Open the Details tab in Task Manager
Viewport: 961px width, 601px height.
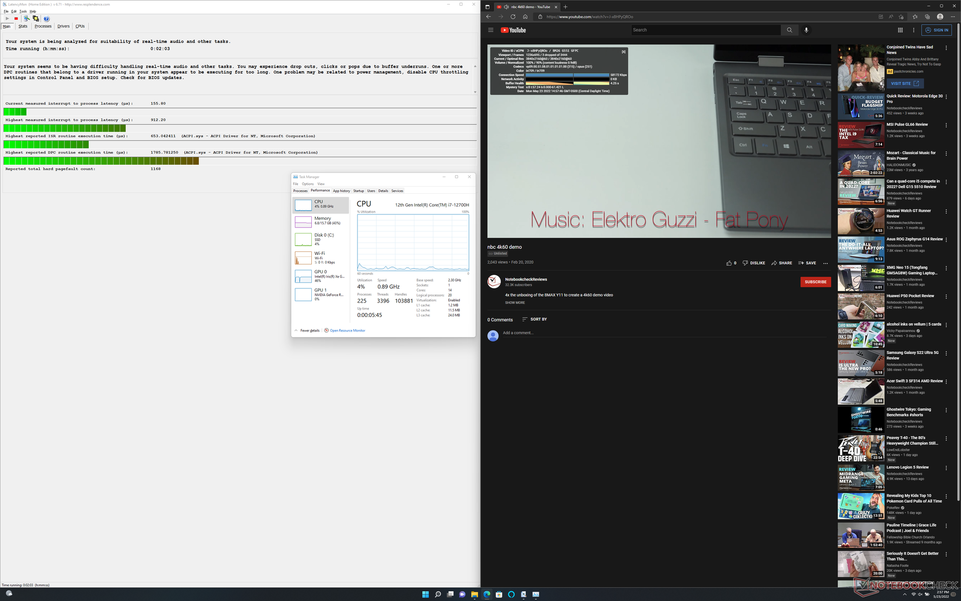pos(383,191)
